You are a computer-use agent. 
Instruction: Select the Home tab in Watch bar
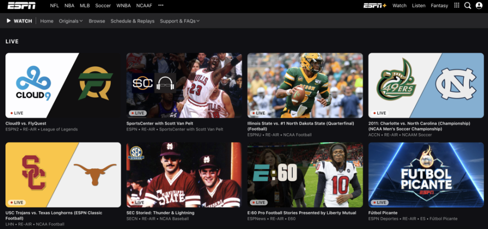tap(47, 21)
